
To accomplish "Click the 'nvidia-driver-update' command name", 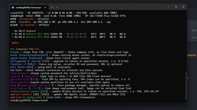I will (x=25, y=91).
